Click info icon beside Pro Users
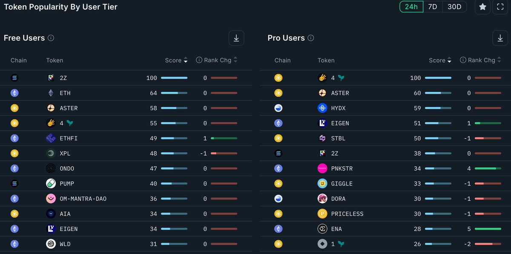 pos(311,38)
